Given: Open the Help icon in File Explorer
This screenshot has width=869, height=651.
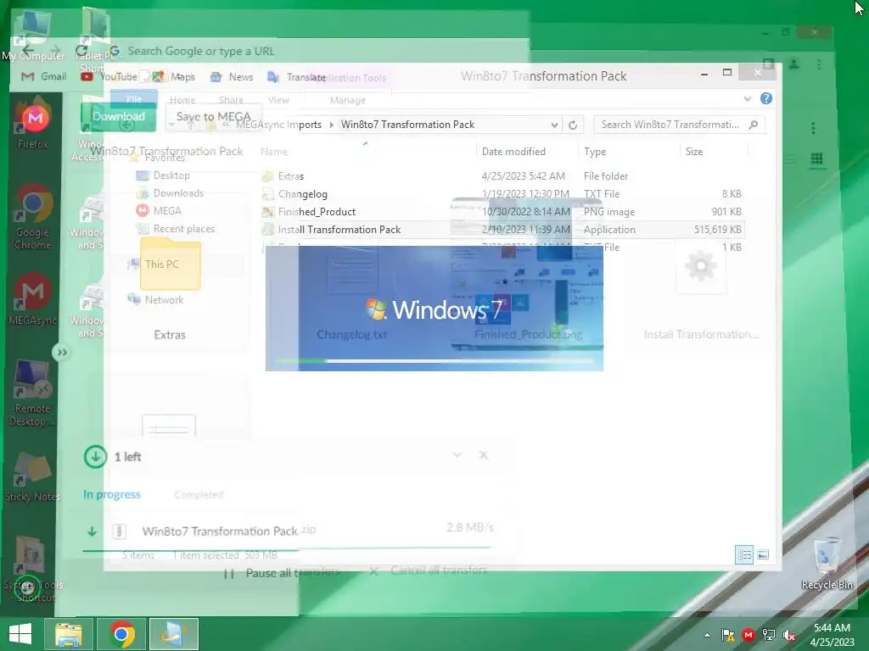Looking at the screenshot, I should tap(766, 98).
